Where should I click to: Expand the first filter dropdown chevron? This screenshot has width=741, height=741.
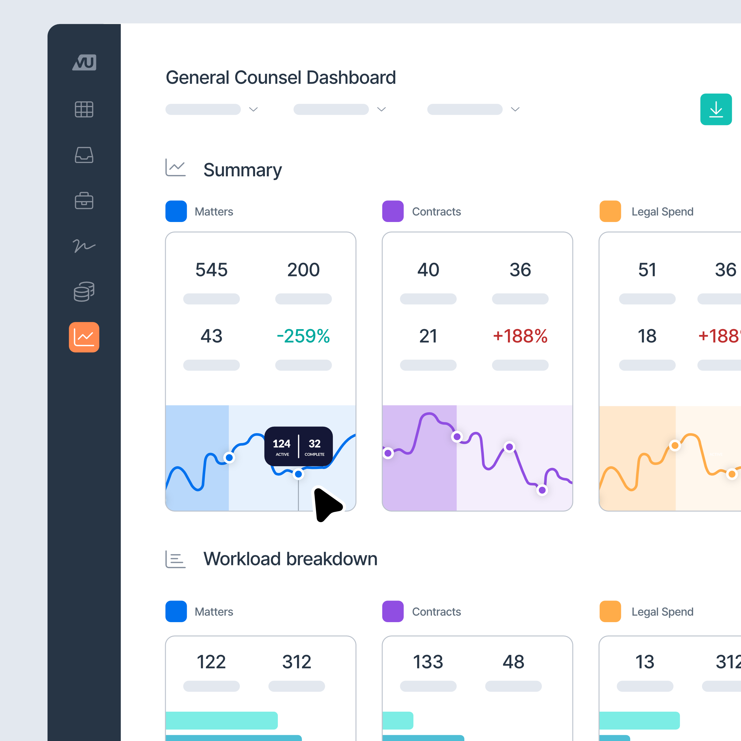[x=253, y=109]
